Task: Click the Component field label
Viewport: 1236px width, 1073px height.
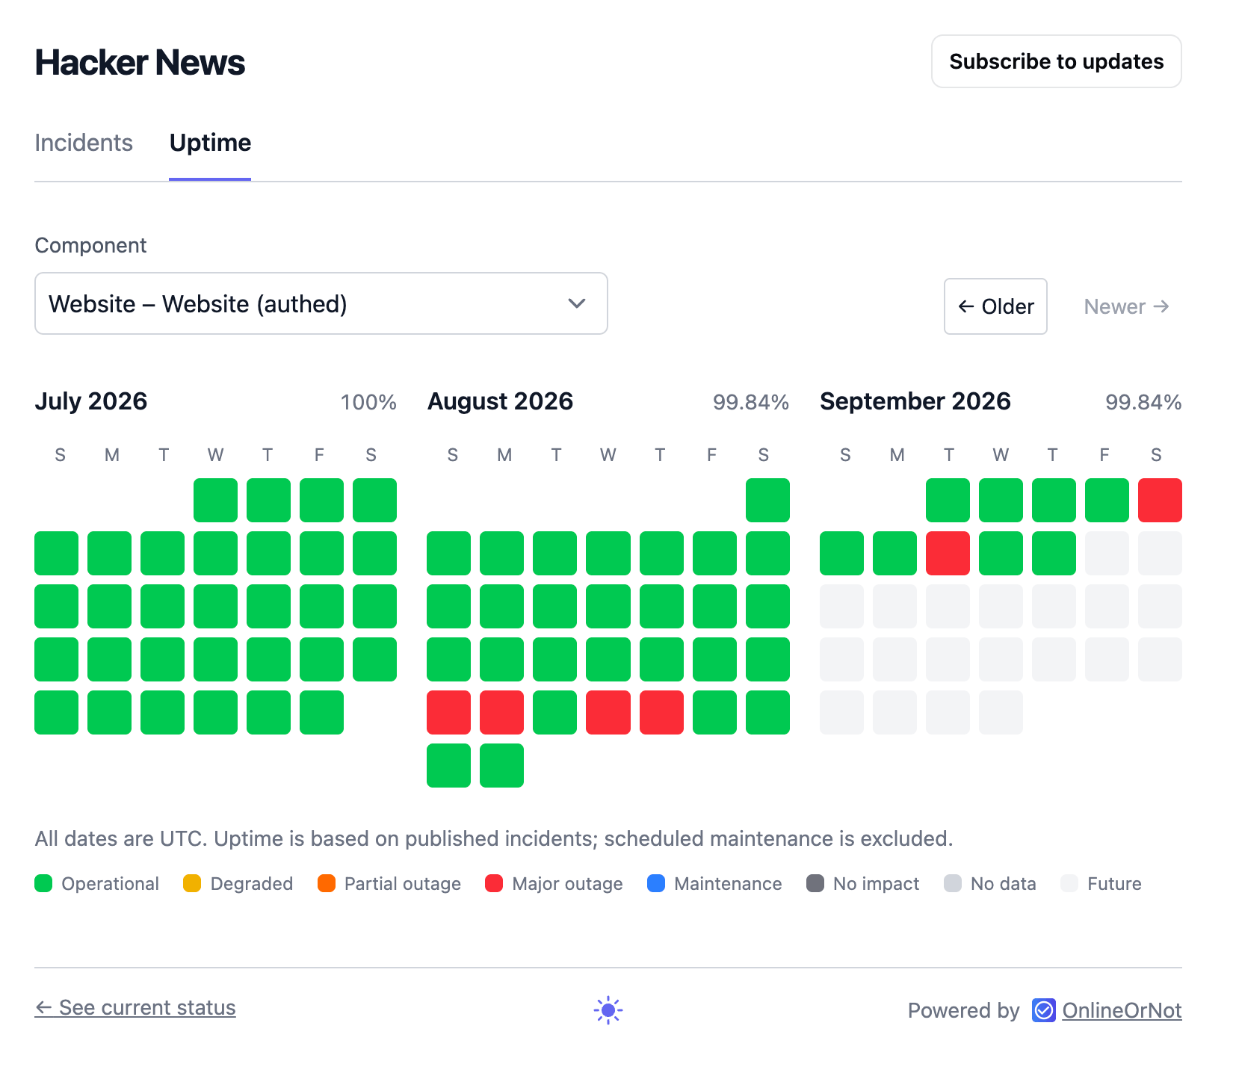Action: pyautogui.click(x=90, y=245)
